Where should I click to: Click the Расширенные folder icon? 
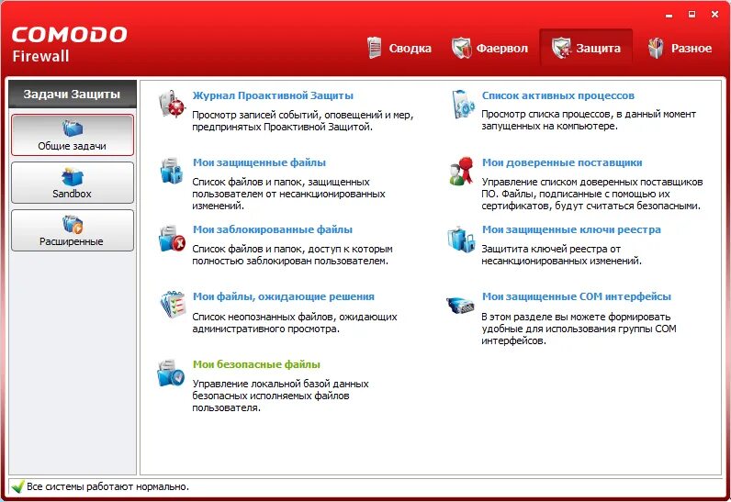point(73,225)
